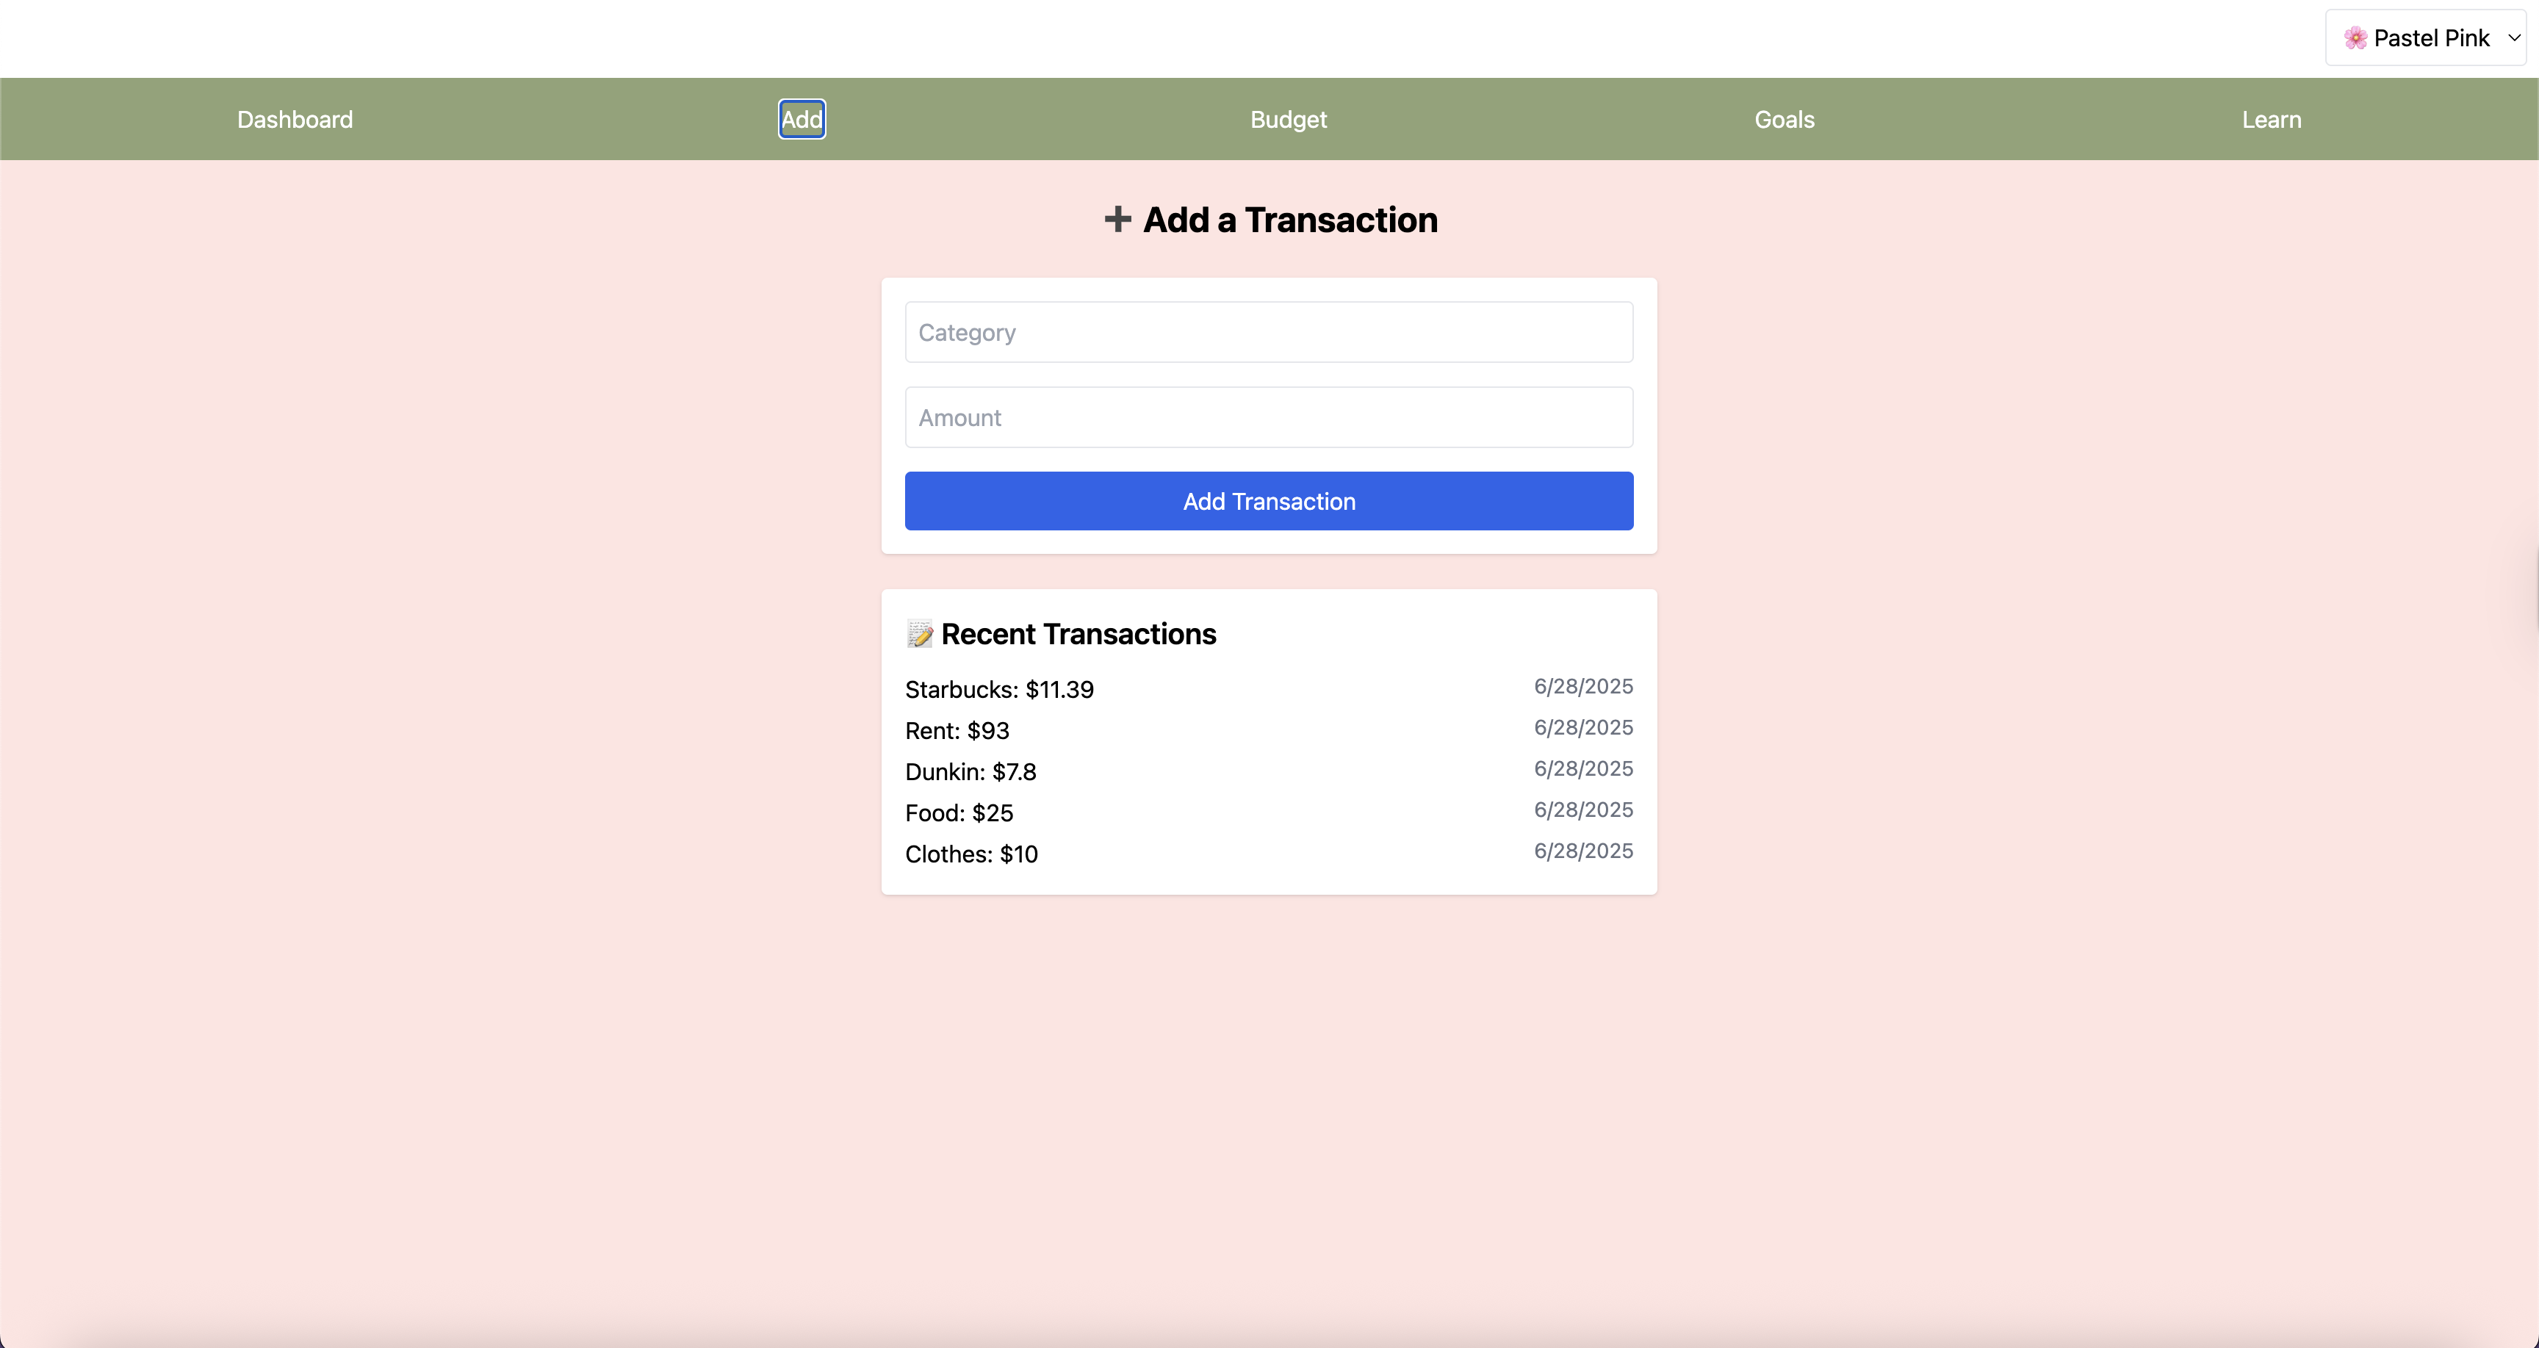This screenshot has height=1348, width=2539.
Task: Click the flower emoji in theme selector
Action: click(2355, 38)
